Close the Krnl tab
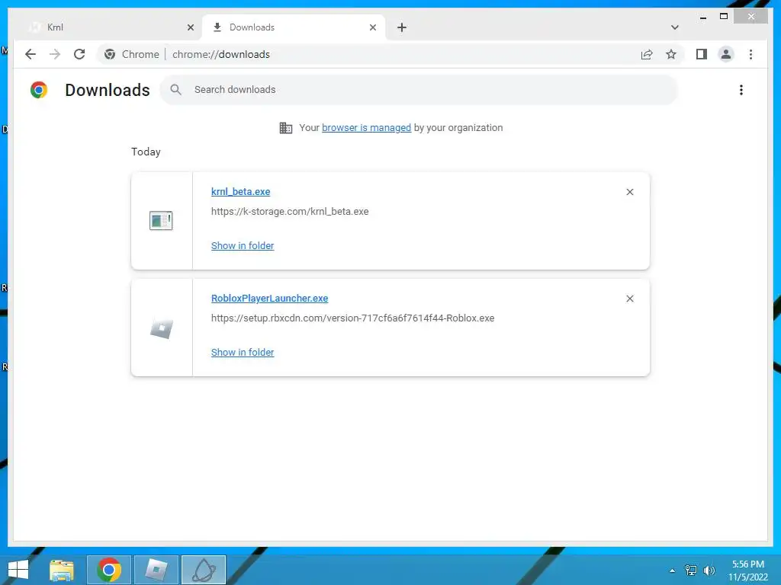781x585 pixels. [x=190, y=27]
